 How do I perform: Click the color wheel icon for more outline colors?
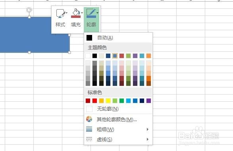pyautogui.click(x=89, y=119)
